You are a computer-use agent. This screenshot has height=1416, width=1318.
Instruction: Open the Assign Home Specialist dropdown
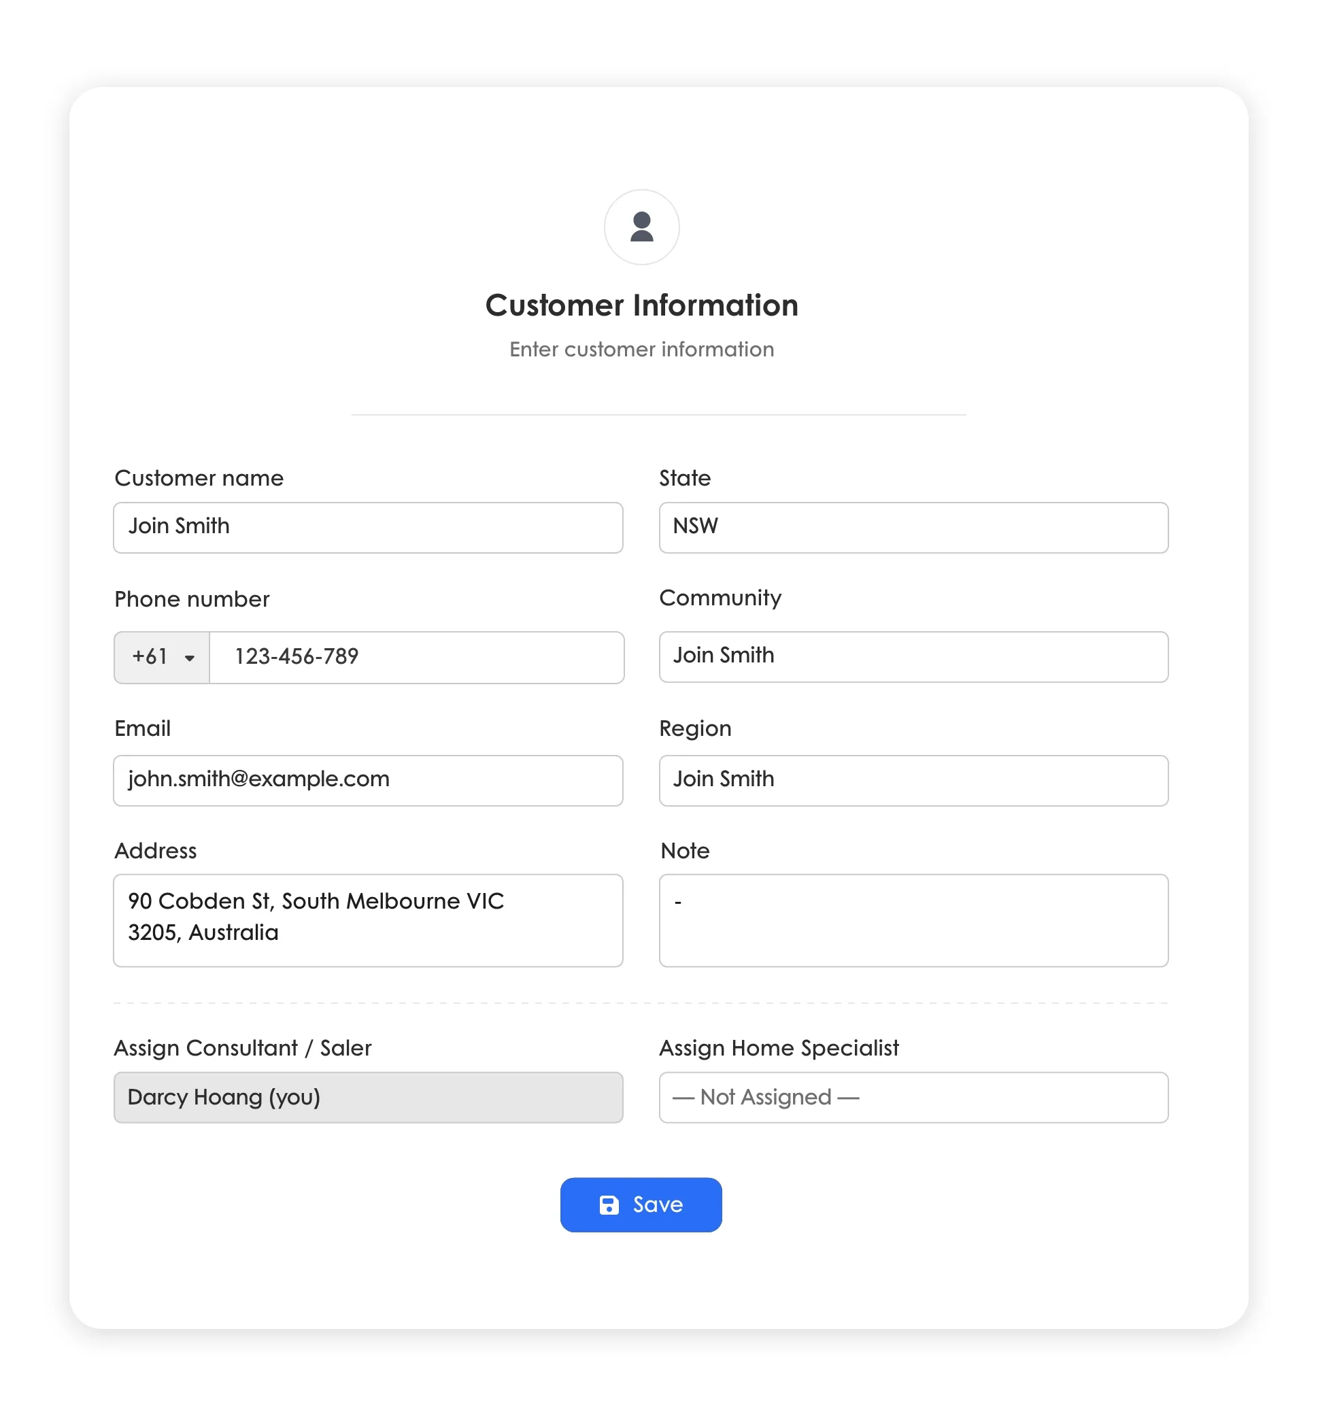913,1097
